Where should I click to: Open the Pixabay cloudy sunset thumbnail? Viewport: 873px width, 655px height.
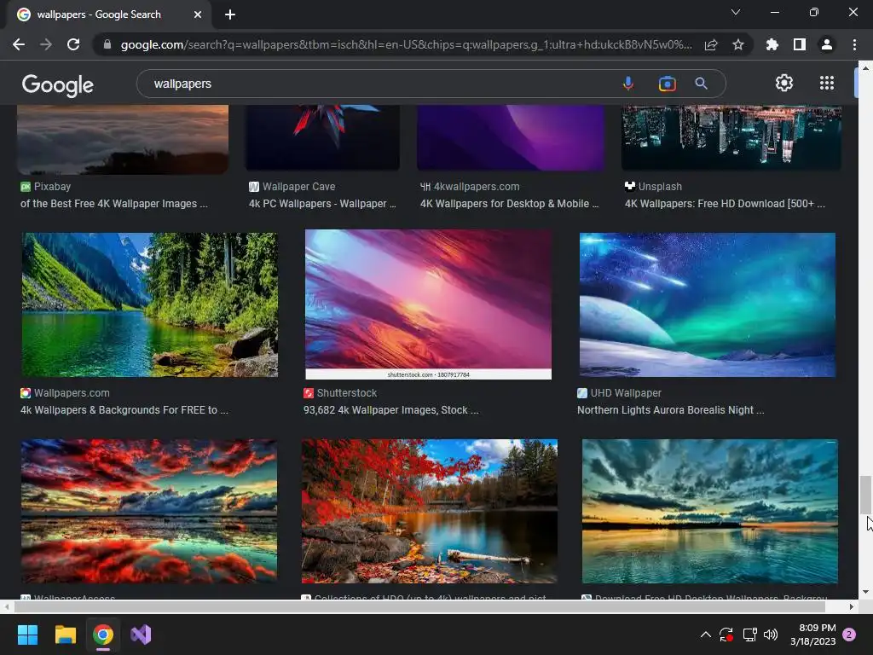123,139
